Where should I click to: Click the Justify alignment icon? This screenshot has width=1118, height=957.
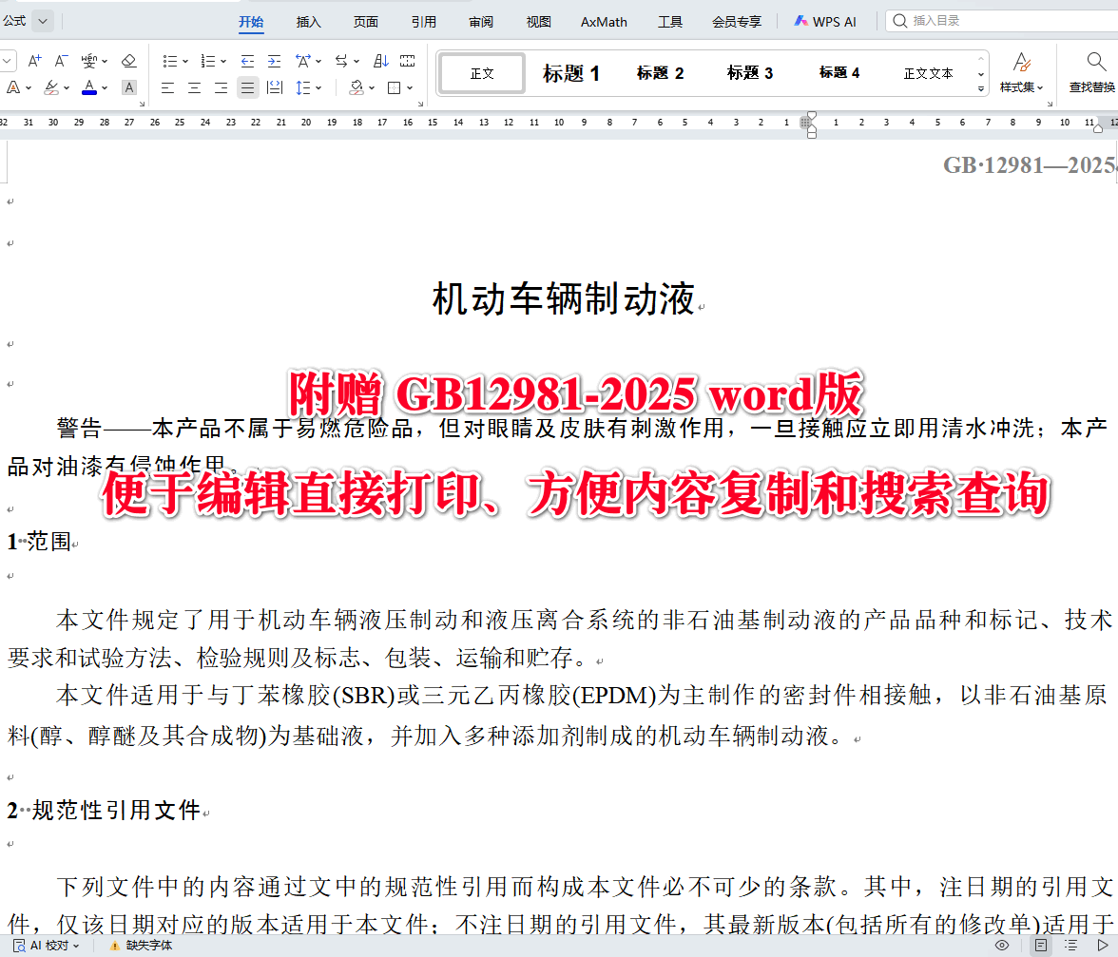coord(246,87)
